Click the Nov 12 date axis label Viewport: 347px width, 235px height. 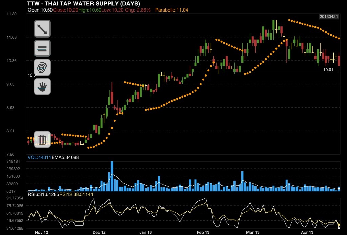click(41, 232)
